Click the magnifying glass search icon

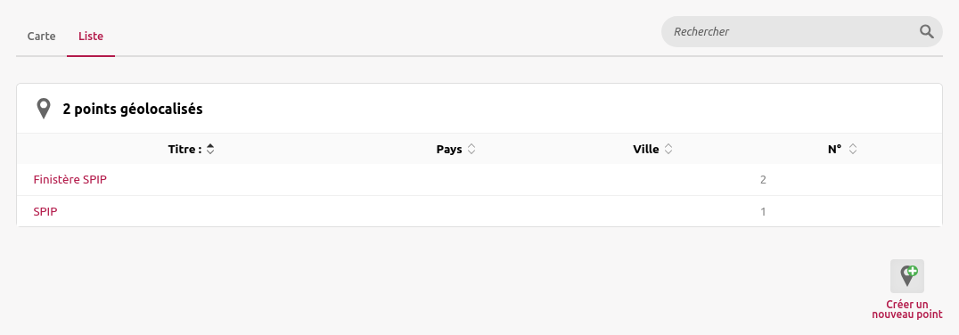point(927,32)
